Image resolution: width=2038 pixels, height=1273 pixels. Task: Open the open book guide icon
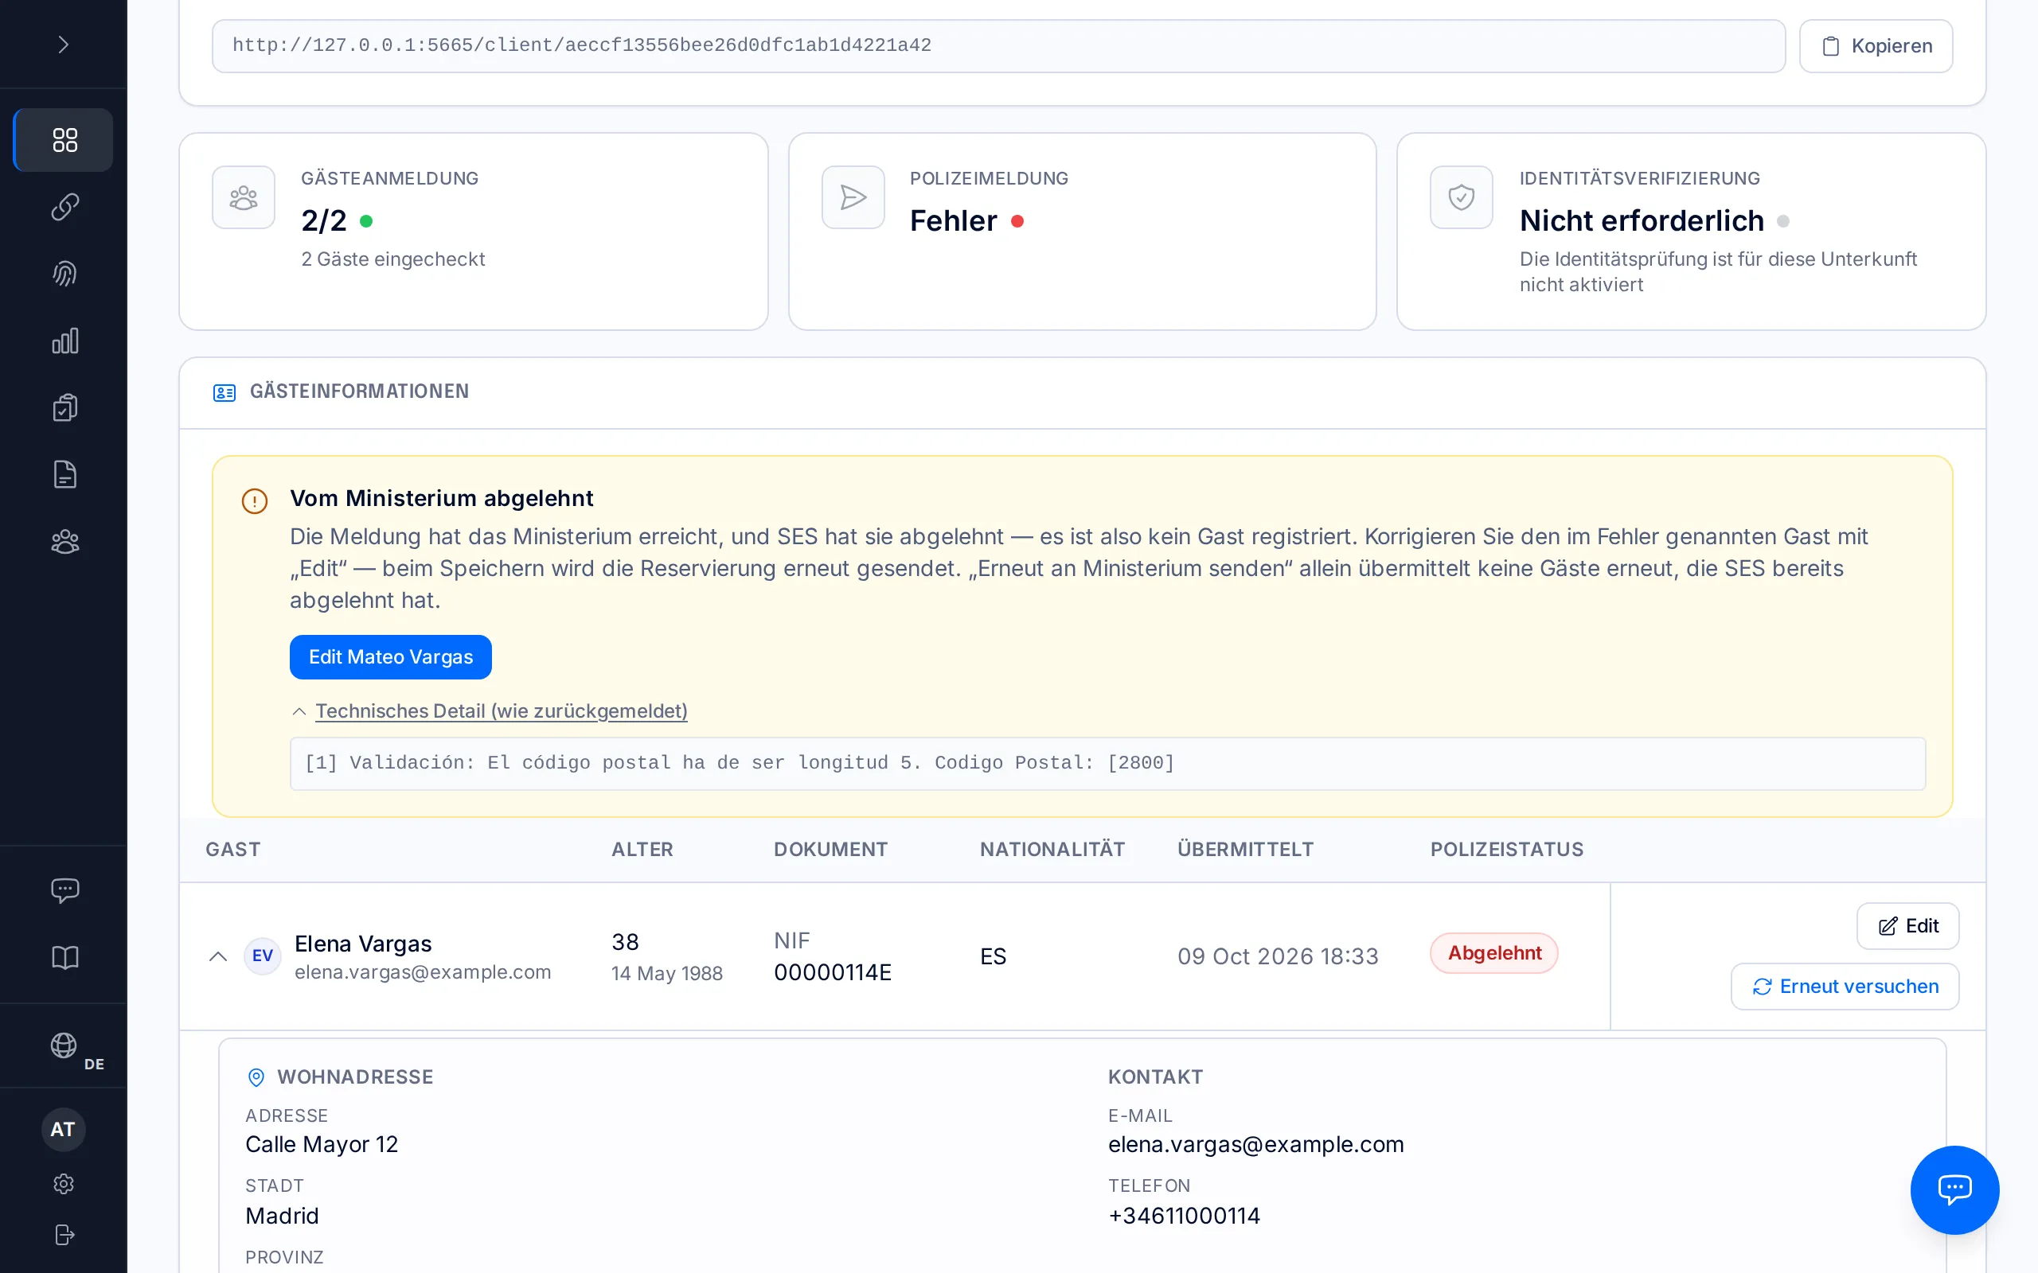pyautogui.click(x=64, y=957)
